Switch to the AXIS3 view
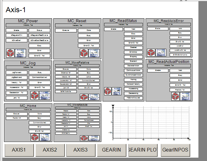207x161 pixels. 81,150
